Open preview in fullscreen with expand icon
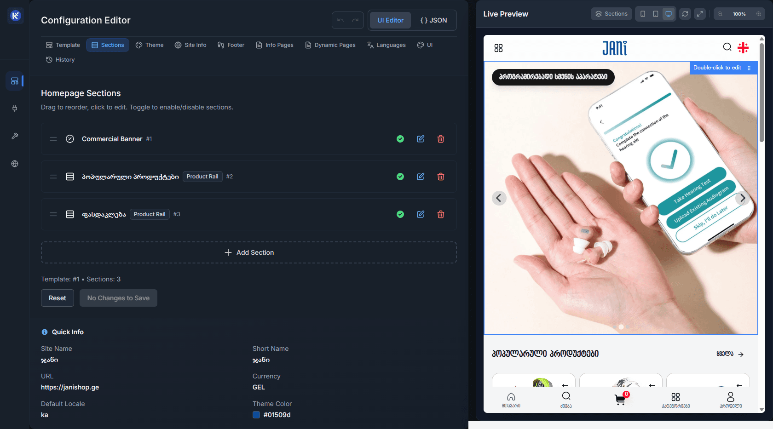This screenshot has height=429, width=773. (700, 14)
